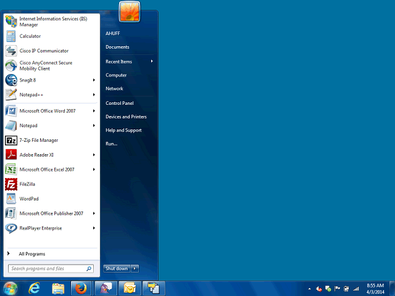Click the Notepad notebook icon
The height and width of the screenshot is (296, 395).
(x=11, y=126)
